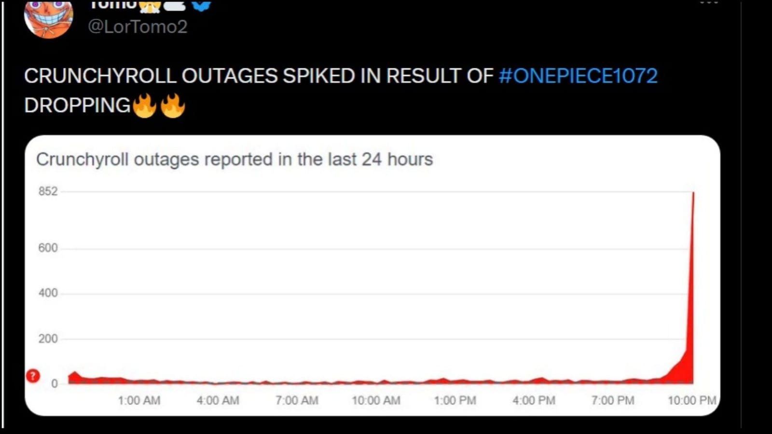Click the profile avatar of @LorTomo2
This screenshot has width=772, height=434.
point(49,20)
